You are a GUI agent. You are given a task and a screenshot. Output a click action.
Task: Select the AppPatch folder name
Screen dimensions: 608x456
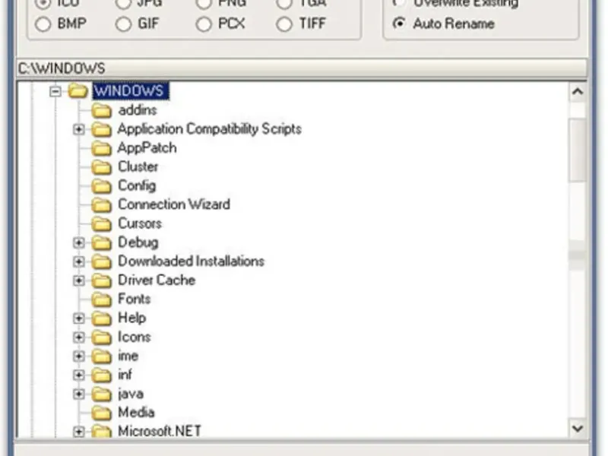click(147, 148)
